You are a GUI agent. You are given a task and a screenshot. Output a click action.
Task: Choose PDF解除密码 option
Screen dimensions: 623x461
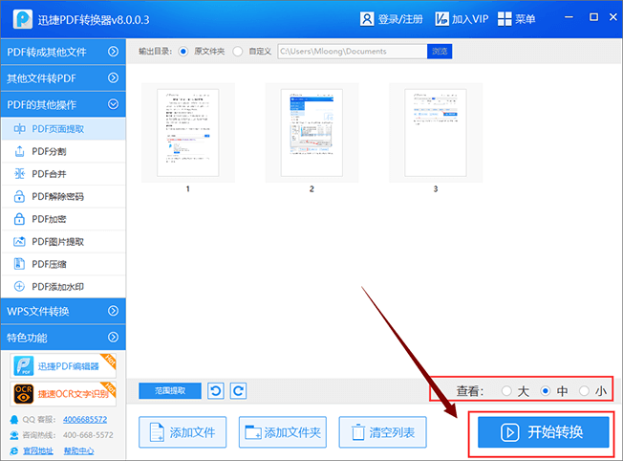coord(63,196)
